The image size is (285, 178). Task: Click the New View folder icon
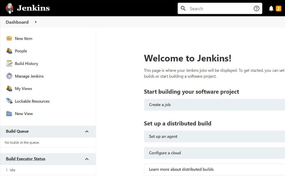[9, 114]
